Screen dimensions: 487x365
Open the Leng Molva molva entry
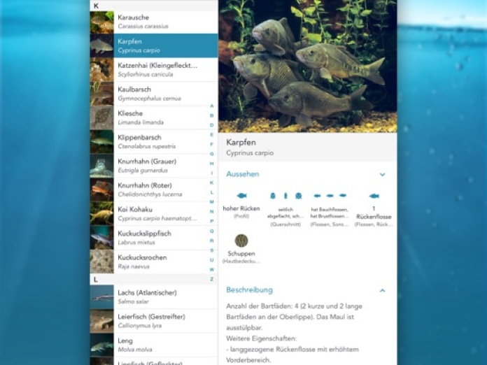click(x=154, y=345)
